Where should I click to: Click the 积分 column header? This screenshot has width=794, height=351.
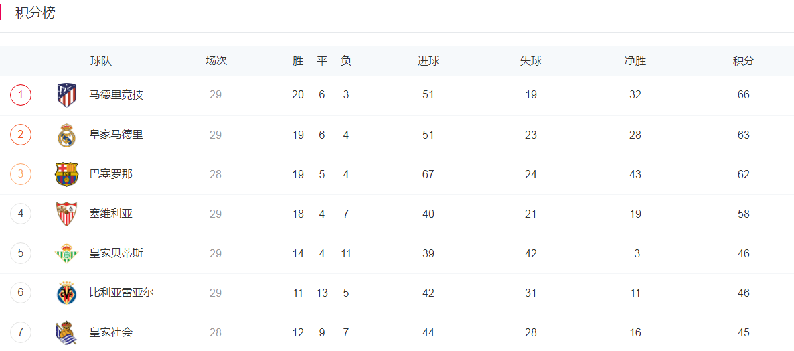click(x=743, y=61)
